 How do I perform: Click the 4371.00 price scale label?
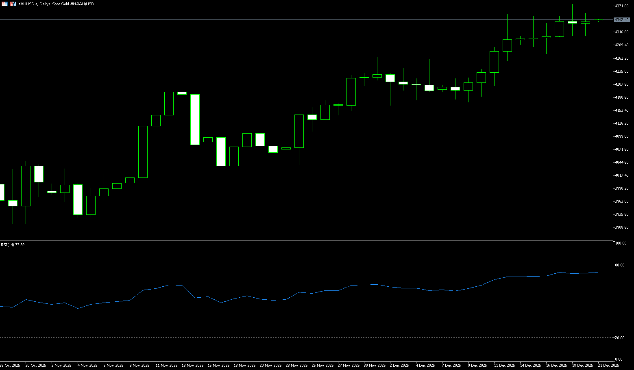(622, 6)
